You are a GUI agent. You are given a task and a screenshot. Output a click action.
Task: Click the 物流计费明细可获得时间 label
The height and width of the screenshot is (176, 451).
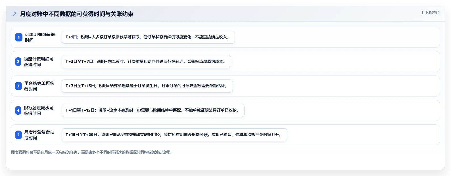39,62
